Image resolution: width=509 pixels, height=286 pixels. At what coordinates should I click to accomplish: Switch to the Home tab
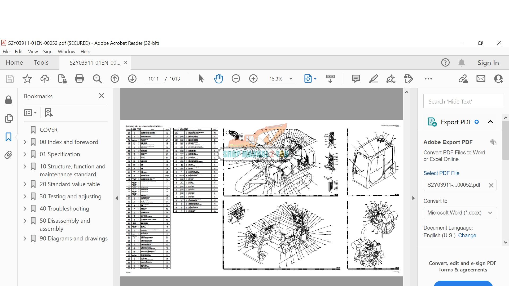tap(14, 62)
